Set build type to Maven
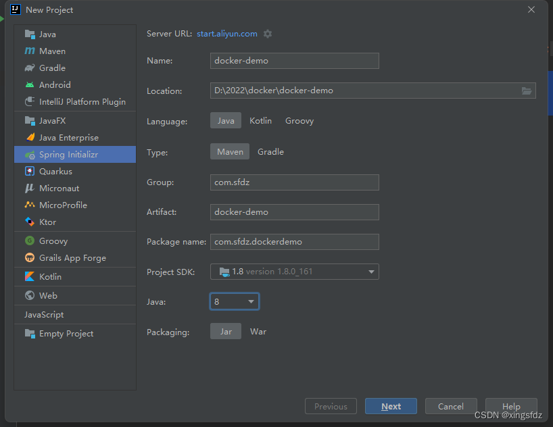Image resolution: width=553 pixels, height=427 pixels. click(x=230, y=151)
